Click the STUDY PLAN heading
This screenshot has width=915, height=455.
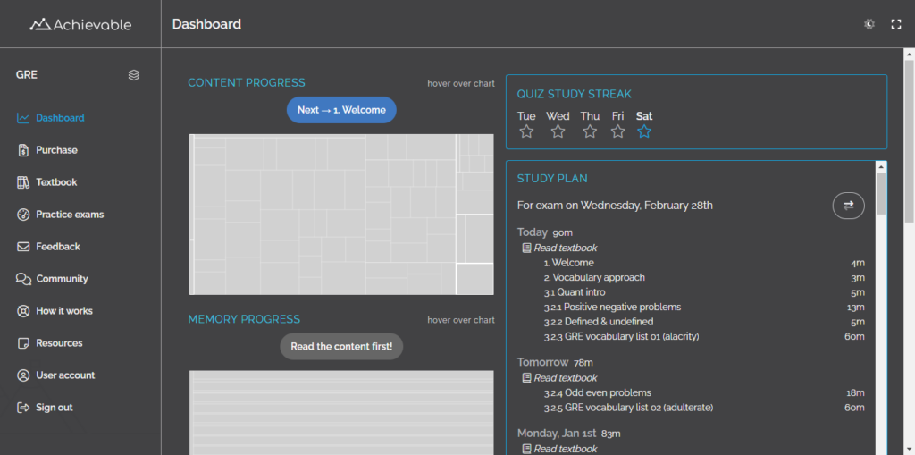pos(552,178)
